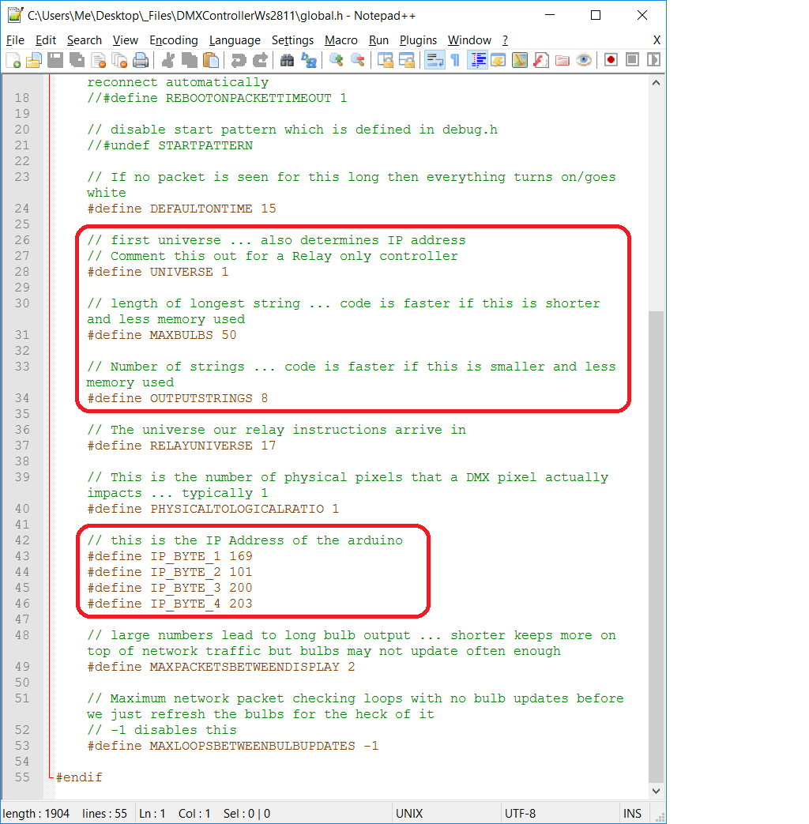Toggle the Indent Guide icon
The height and width of the screenshot is (824, 809).
click(477, 60)
